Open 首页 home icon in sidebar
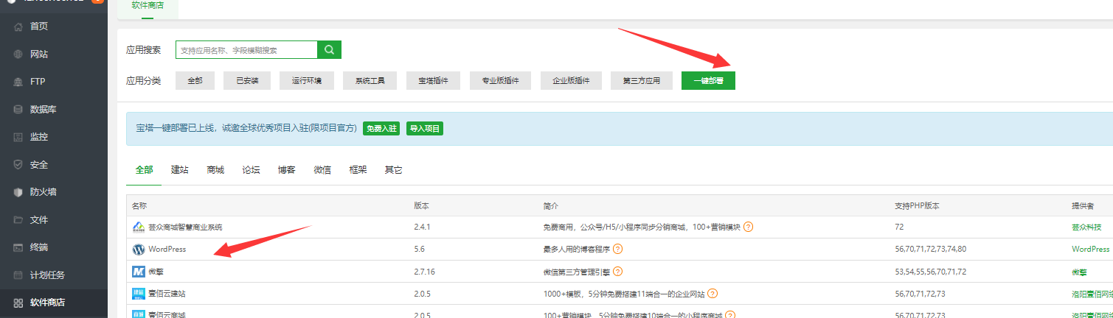Viewport: 1113px width, 318px height. (18, 26)
